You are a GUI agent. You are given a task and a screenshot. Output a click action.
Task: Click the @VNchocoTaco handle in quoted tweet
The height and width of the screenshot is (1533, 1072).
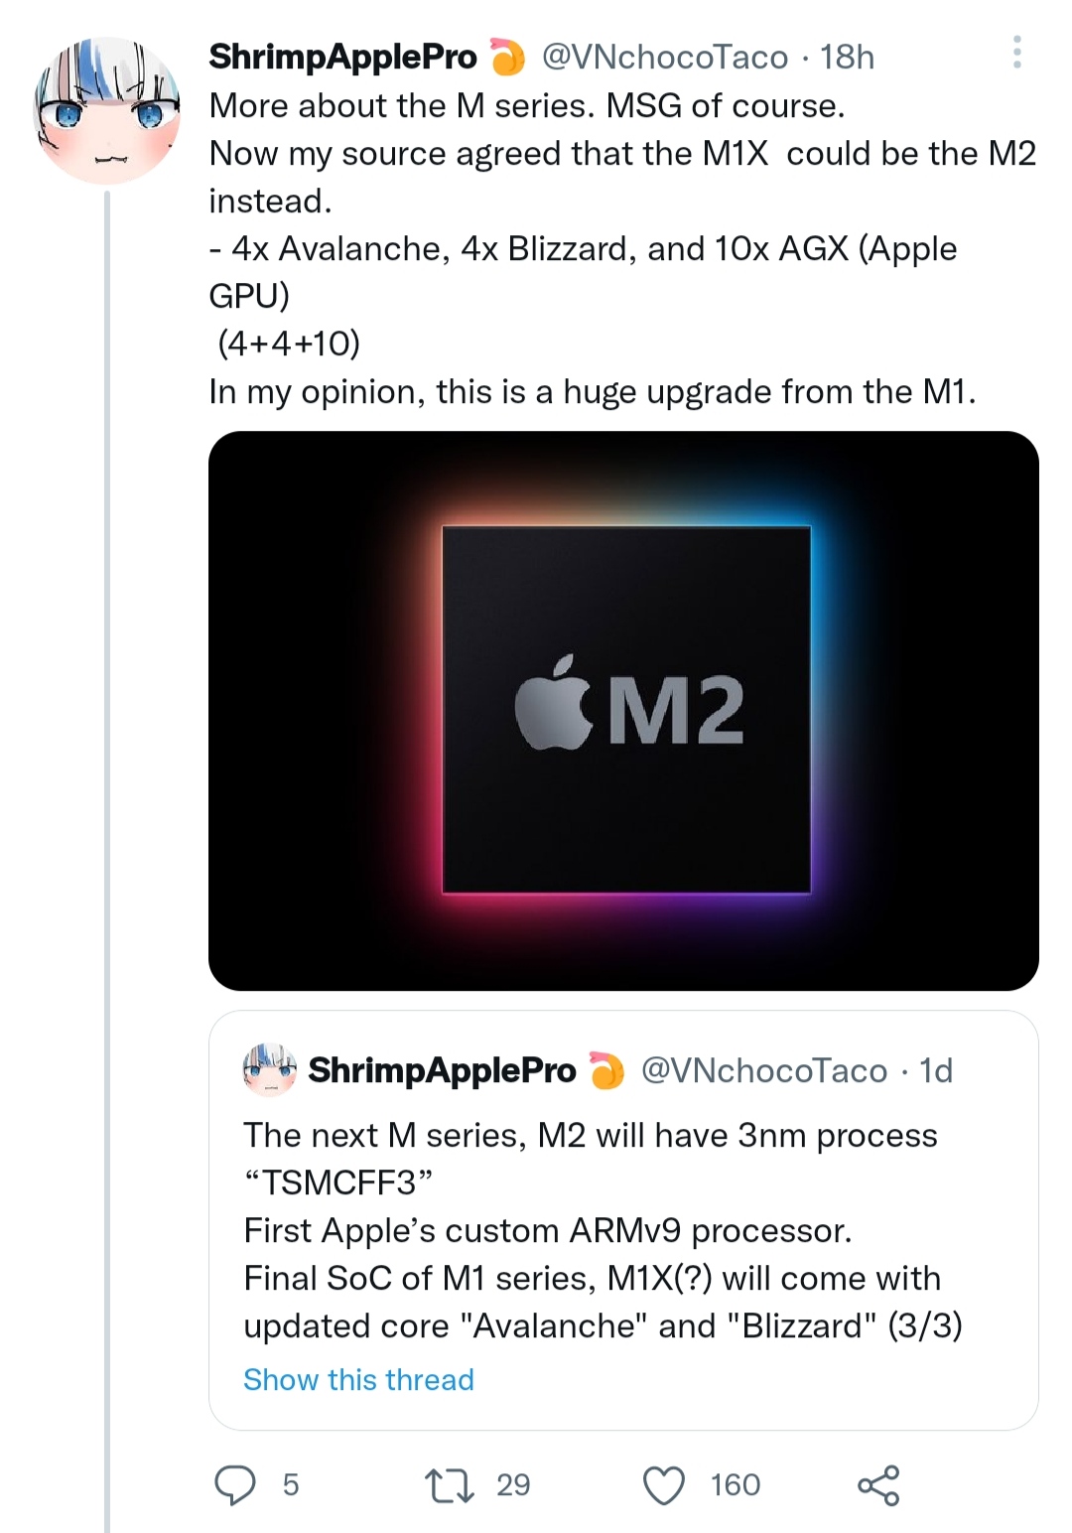(764, 1071)
